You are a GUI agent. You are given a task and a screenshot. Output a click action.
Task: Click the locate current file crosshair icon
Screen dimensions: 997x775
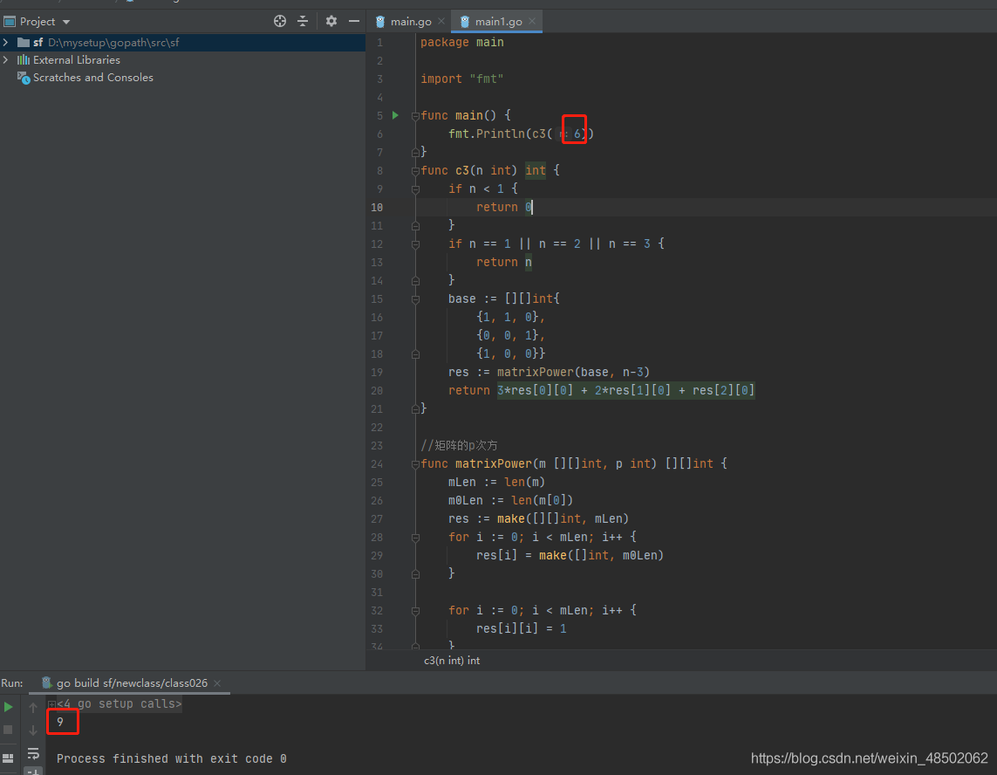pyautogui.click(x=280, y=21)
